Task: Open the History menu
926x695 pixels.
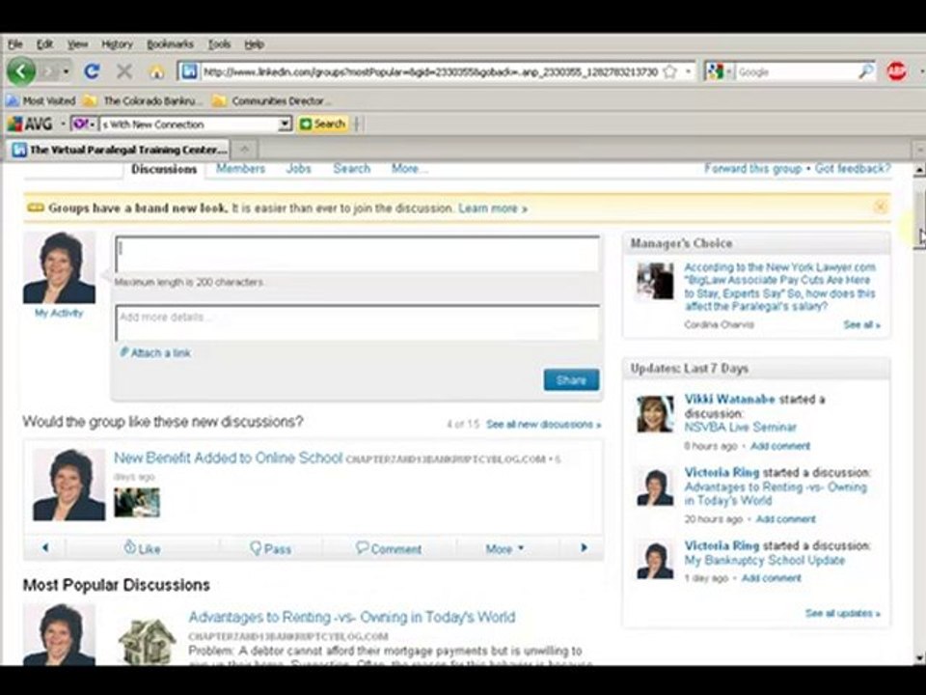Action: pyautogui.click(x=117, y=44)
